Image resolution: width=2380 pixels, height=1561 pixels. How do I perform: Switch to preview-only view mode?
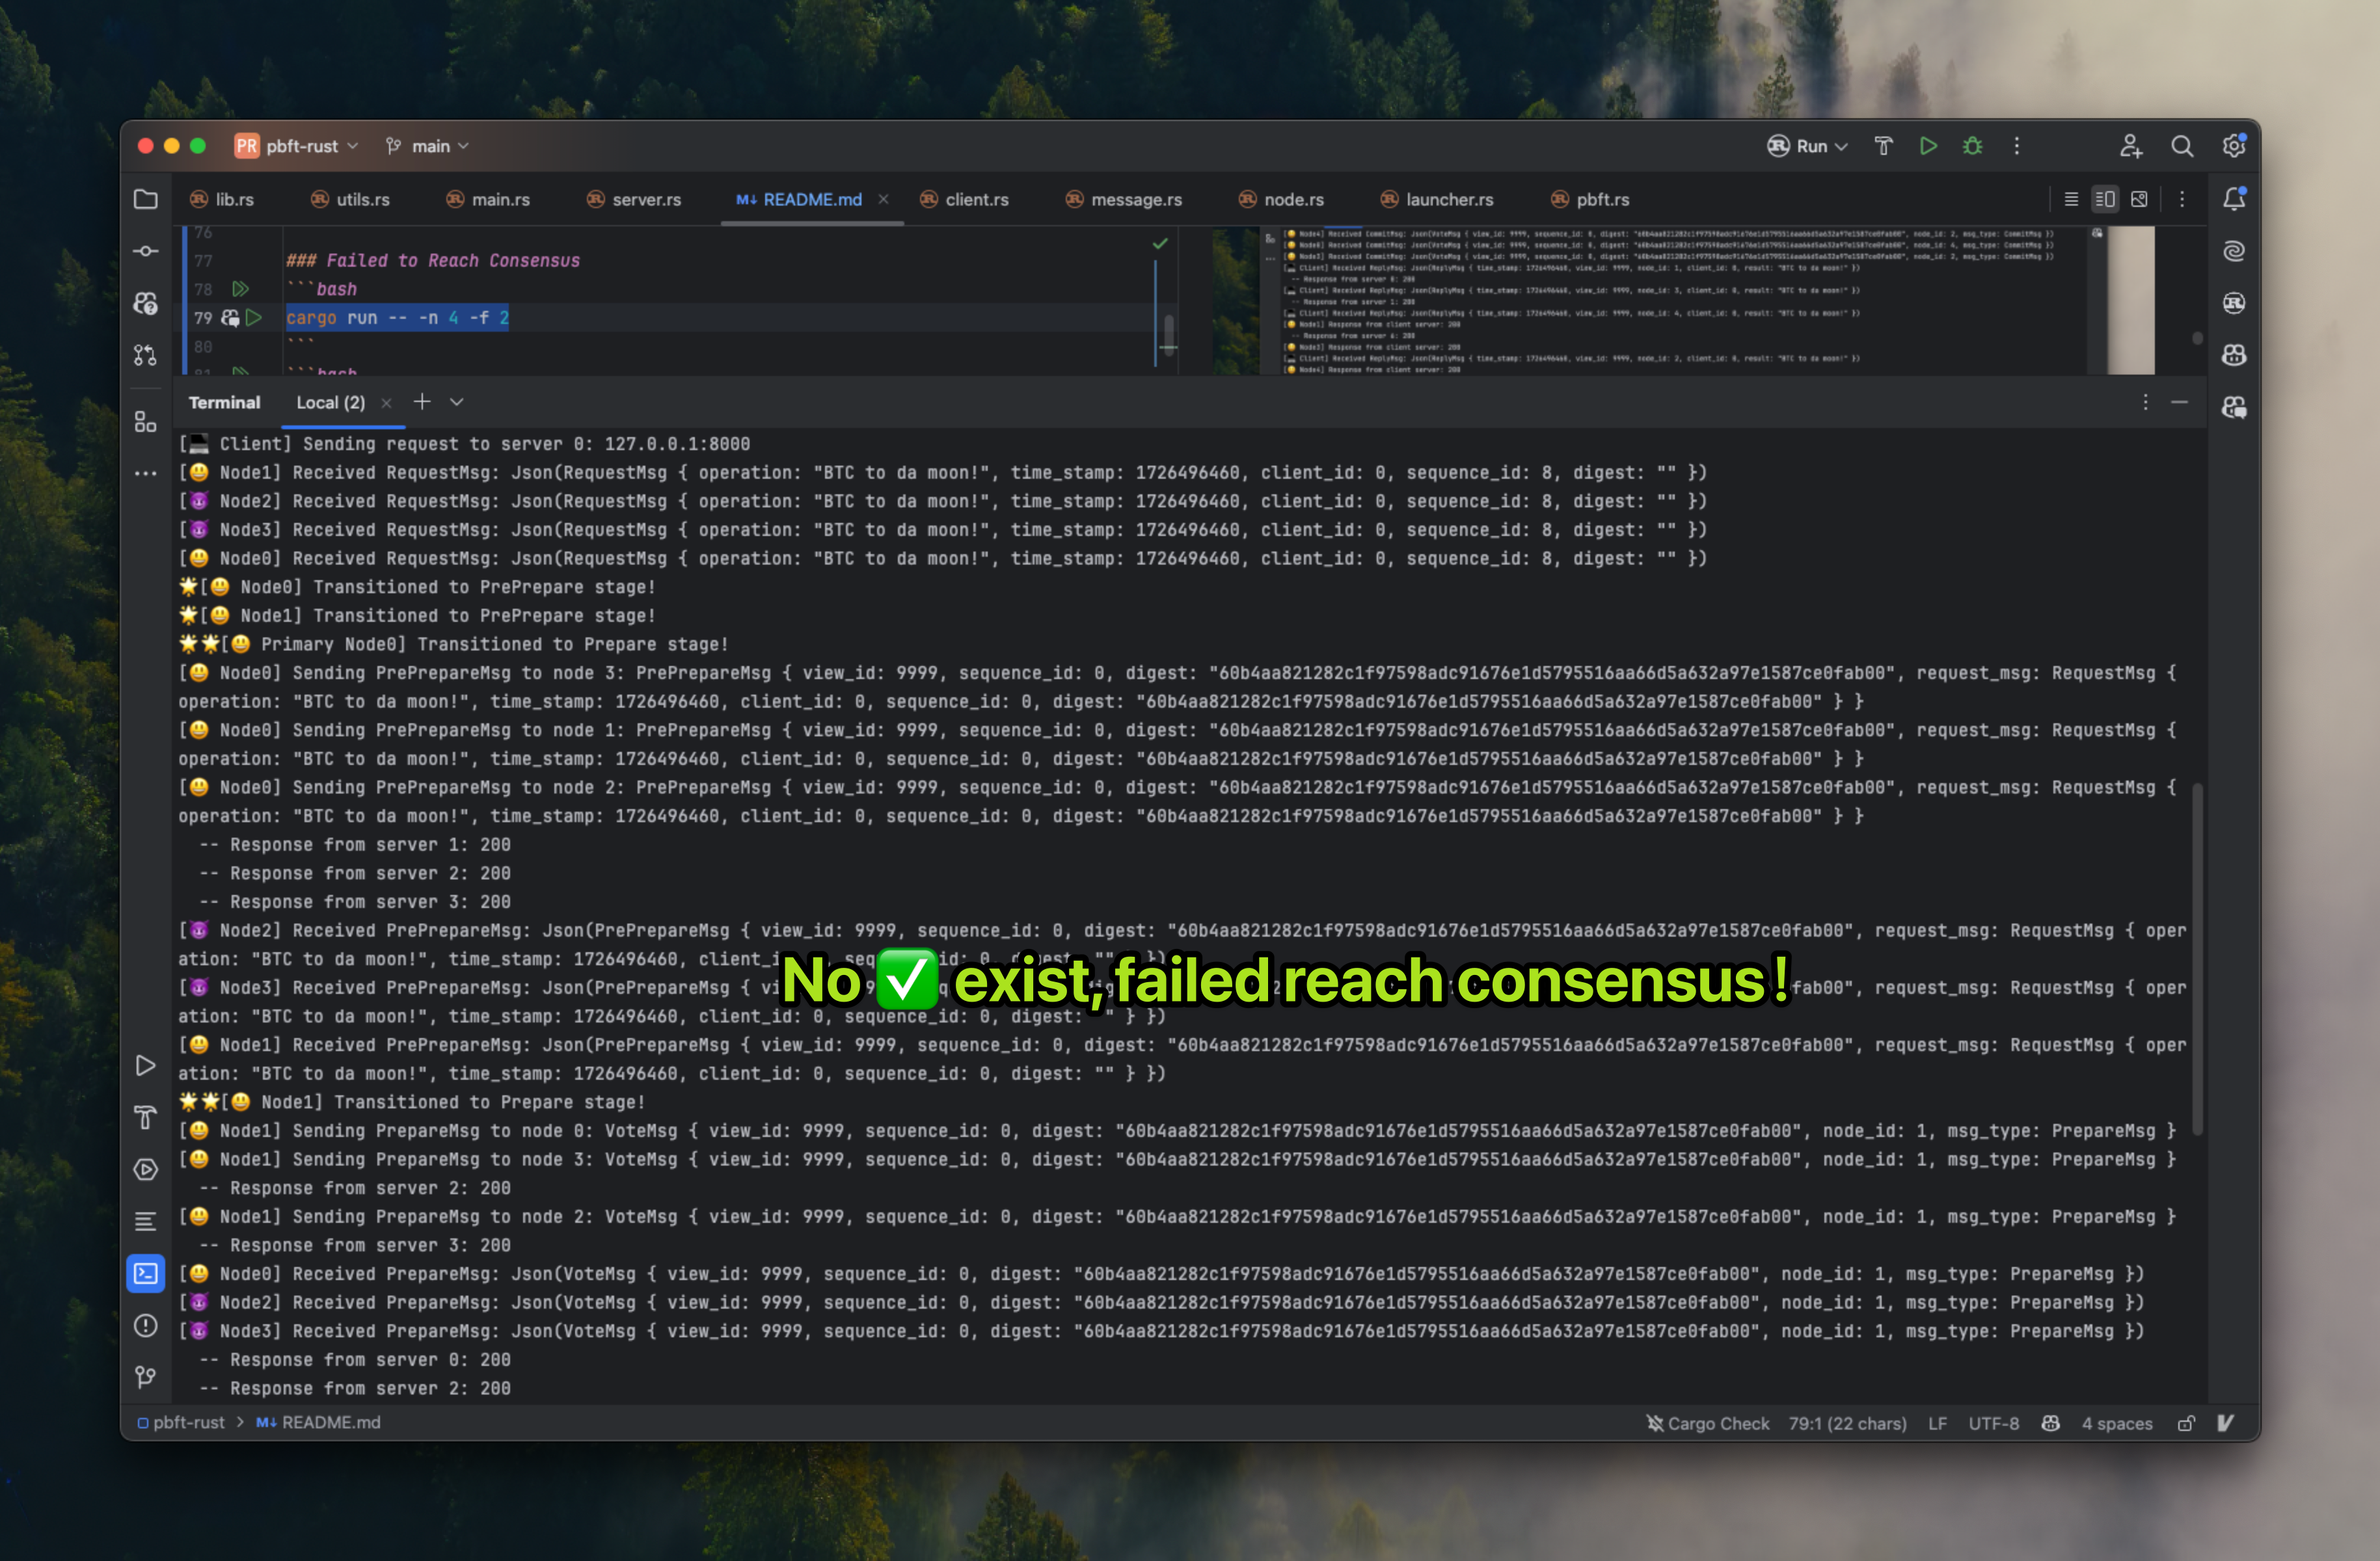point(2139,199)
